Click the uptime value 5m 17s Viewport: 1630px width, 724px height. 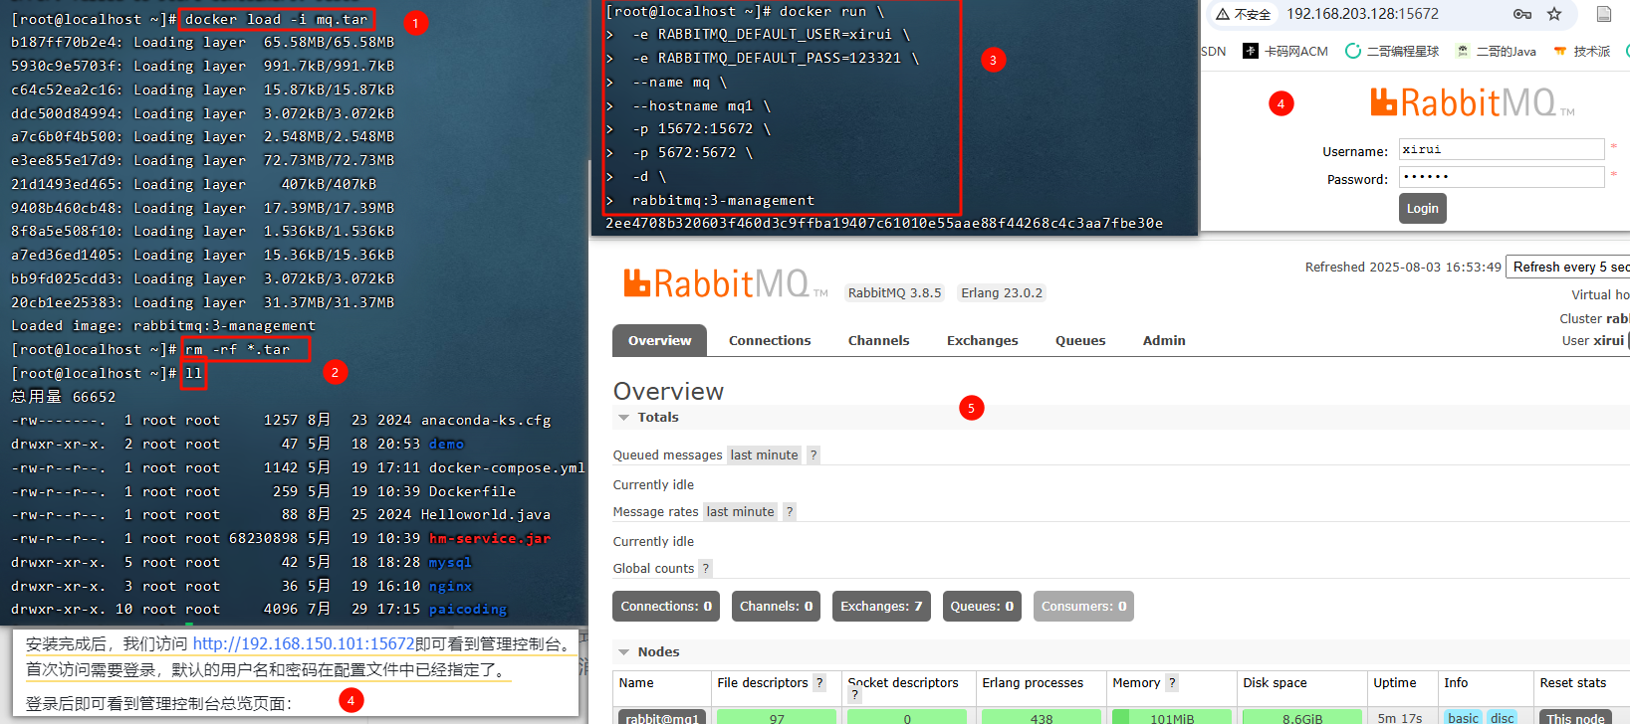1399,718
